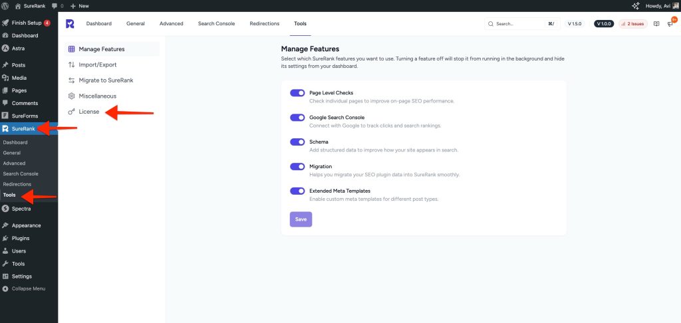Switch to the Redirections header tab
681x323 pixels.
(265, 23)
